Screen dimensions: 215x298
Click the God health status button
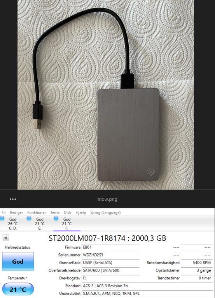click(x=18, y=261)
